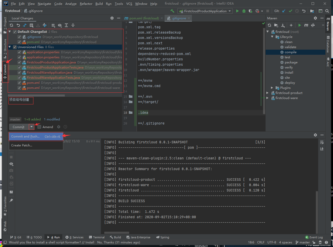Screen dimensions: 333x247
Task: Collapse Unversioned Files tree node
Action: 10,47
